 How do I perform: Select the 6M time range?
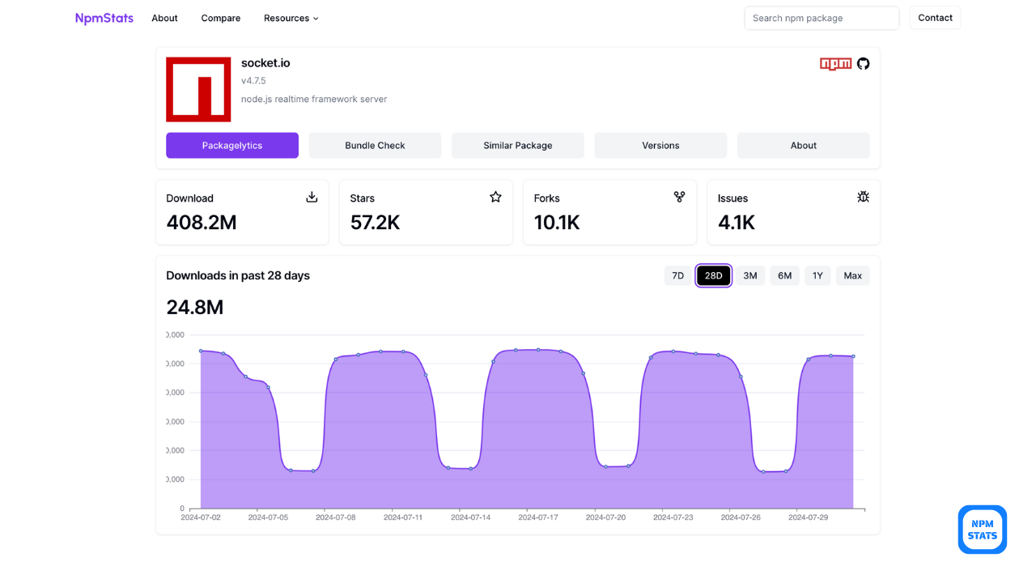tap(785, 275)
